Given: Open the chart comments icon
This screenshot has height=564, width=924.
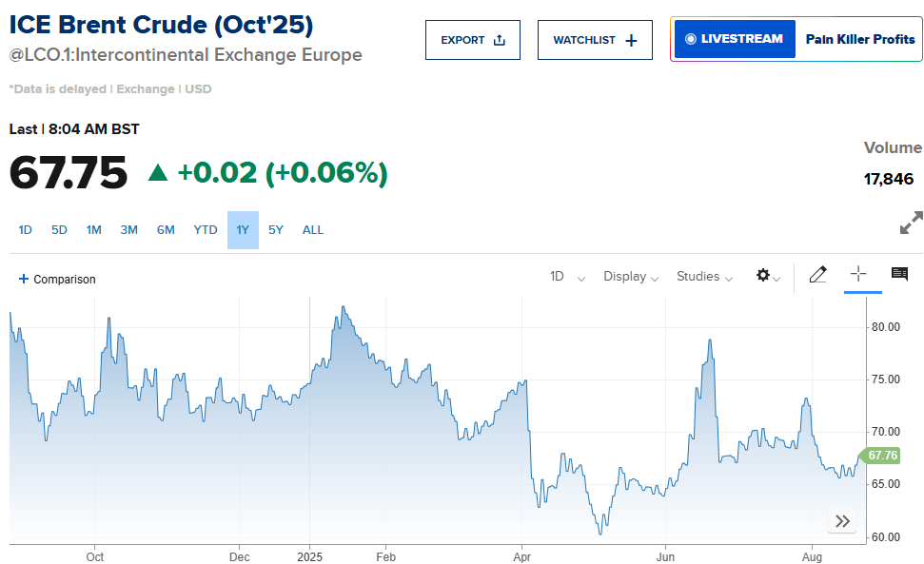Looking at the screenshot, I should [x=899, y=274].
